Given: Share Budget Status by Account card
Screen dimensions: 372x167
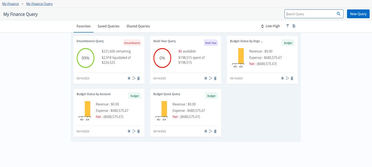Looking at the screenshot, I should pyautogui.click(x=134, y=131).
